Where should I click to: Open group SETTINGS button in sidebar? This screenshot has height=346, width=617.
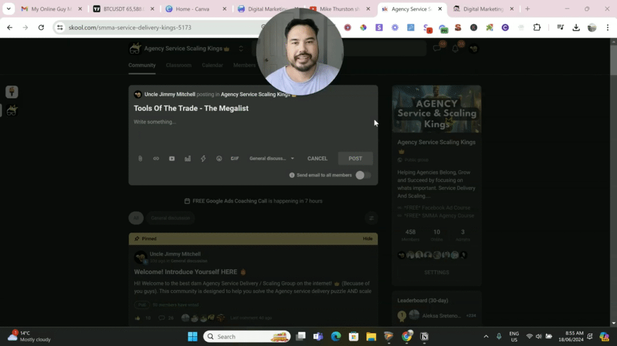click(x=436, y=272)
